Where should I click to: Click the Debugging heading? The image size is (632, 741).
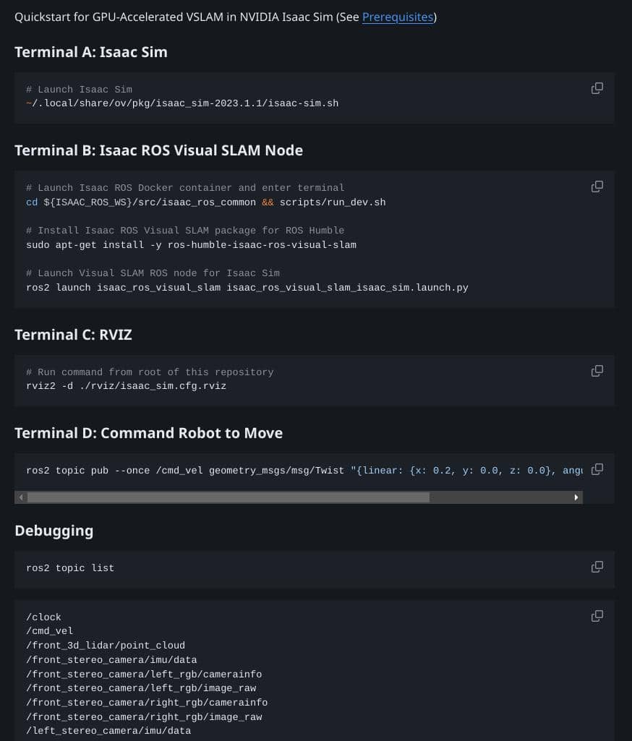pyautogui.click(x=54, y=531)
